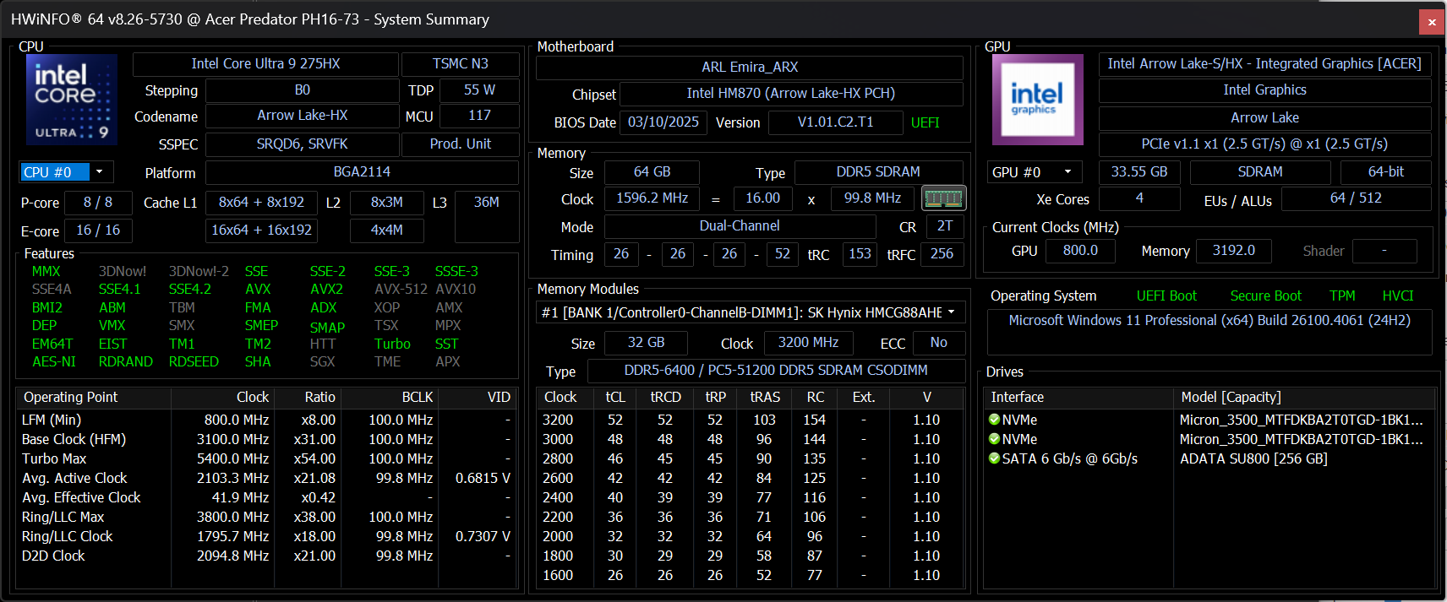Click the Intel Core Ultra 9 275HX name field
The height and width of the screenshot is (602, 1447).
(265, 64)
